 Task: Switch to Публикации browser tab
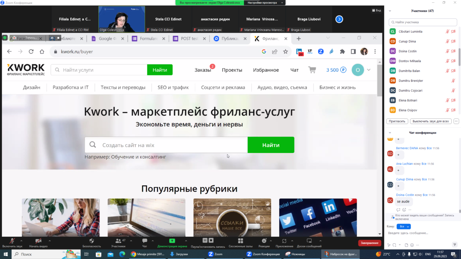230,38
